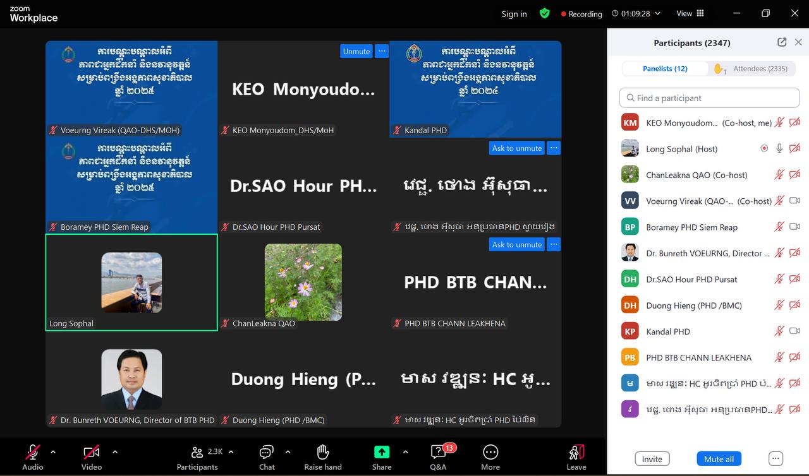
Task: Open the more menu on the KEO Monyoudom tile
Action: (382, 51)
